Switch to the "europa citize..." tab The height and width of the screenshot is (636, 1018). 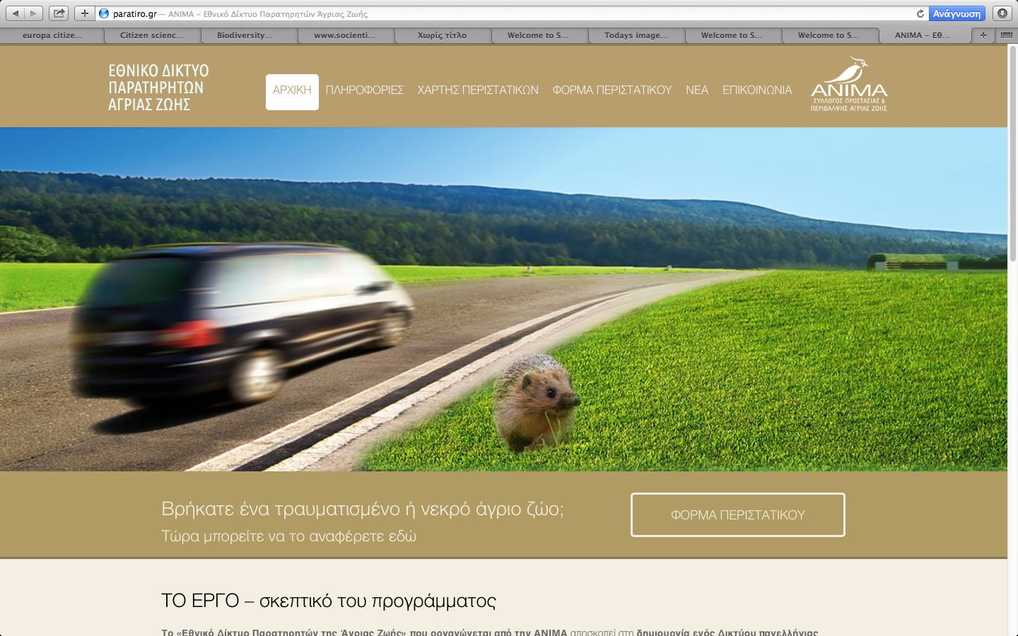52,35
